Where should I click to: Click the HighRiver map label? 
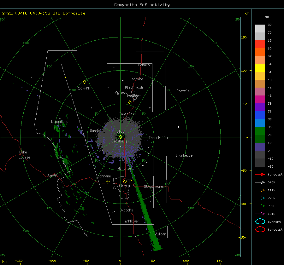click(131, 221)
